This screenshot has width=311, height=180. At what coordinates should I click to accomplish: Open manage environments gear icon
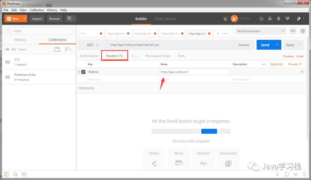(303, 31)
